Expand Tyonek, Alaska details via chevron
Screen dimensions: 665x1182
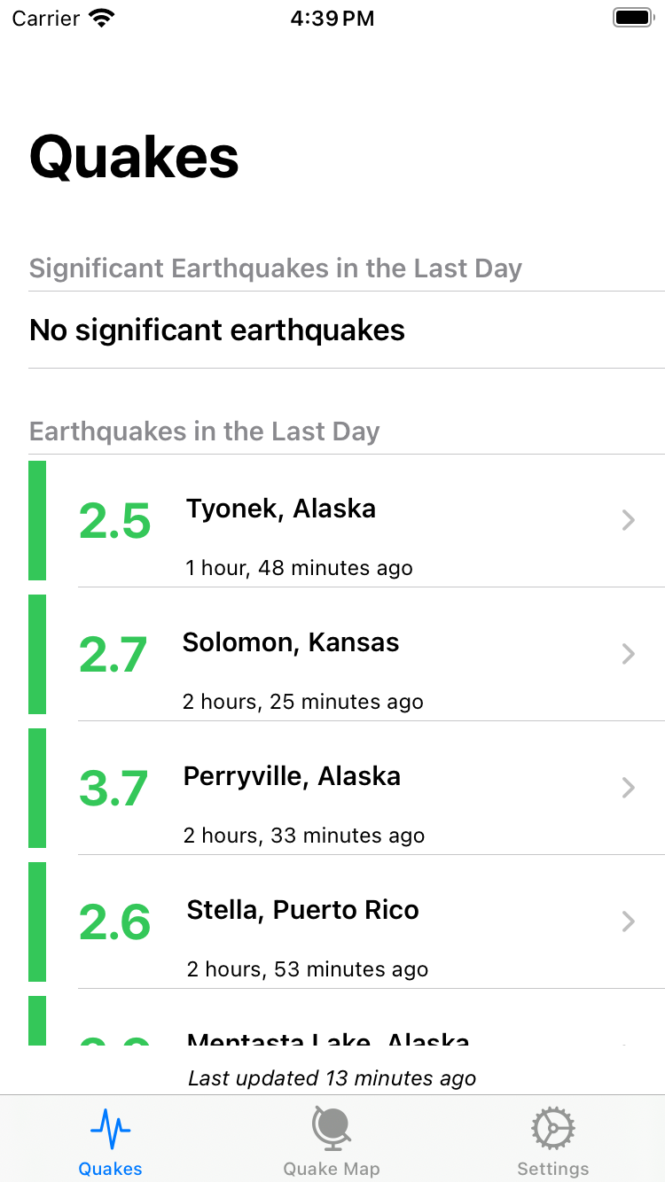(x=629, y=520)
